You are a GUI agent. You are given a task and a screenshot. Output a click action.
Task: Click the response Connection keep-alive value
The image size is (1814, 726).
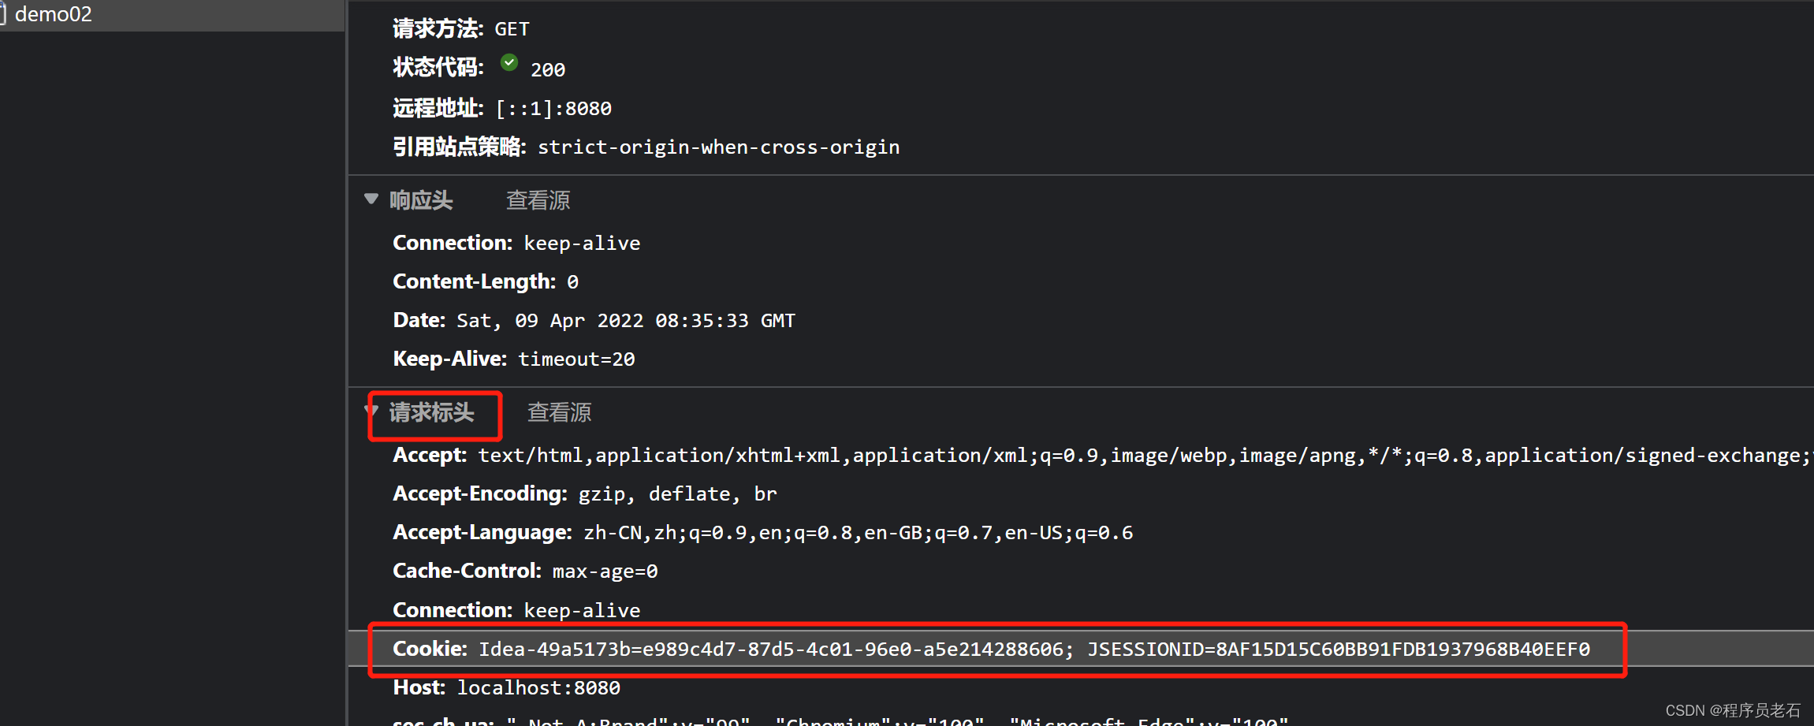click(582, 244)
